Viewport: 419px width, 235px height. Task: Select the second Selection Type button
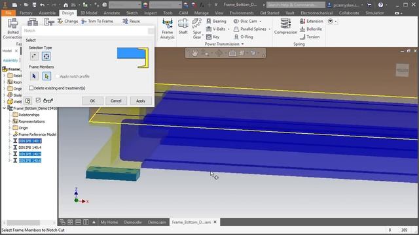[x=46, y=56]
